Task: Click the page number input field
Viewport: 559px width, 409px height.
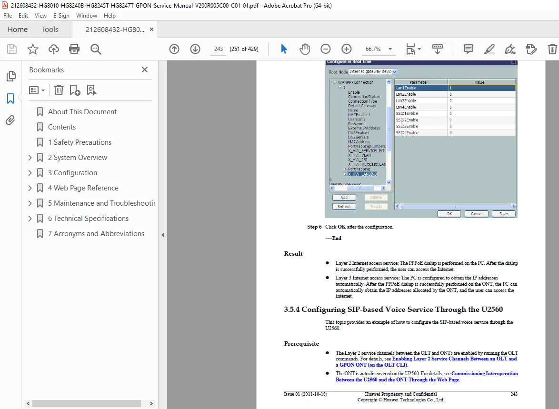Action: pyautogui.click(x=219, y=49)
